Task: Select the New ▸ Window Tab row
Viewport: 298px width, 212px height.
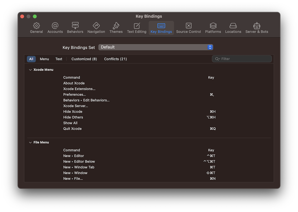Action: (x=149, y=167)
